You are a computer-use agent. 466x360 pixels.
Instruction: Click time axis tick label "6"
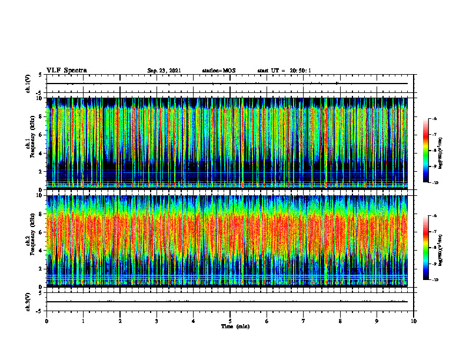click(x=267, y=321)
